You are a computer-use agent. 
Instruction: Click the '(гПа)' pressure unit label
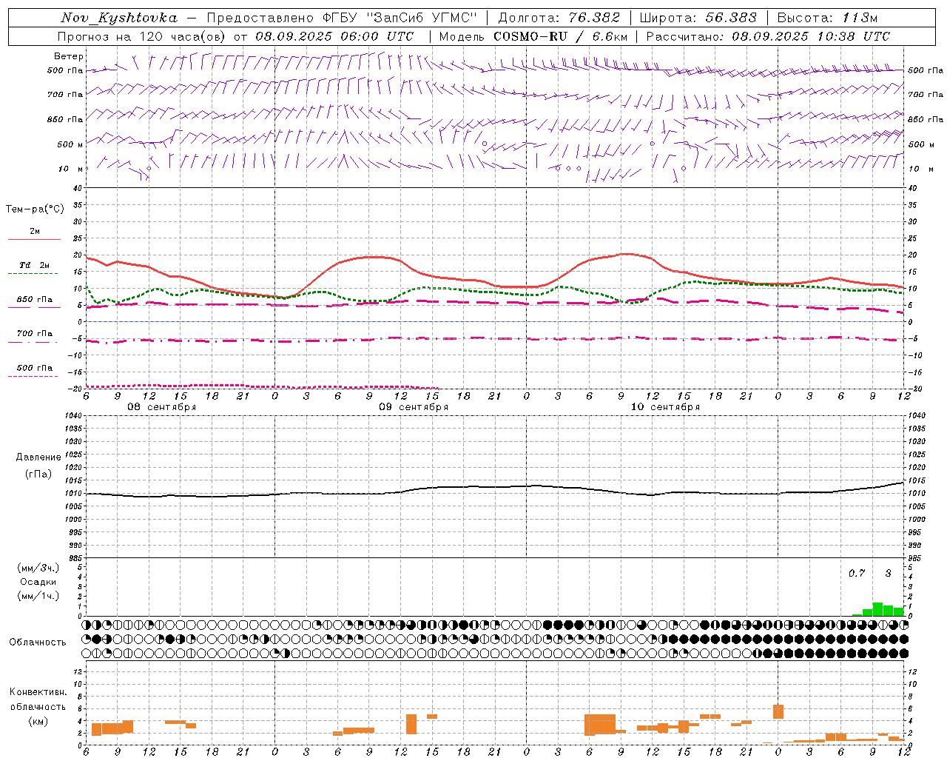coord(38,474)
